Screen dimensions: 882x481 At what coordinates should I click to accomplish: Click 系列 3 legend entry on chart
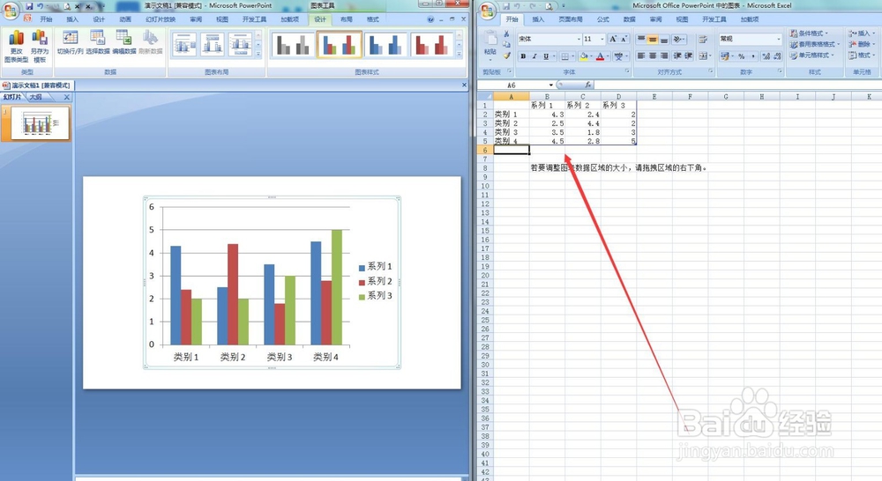[375, 296]
